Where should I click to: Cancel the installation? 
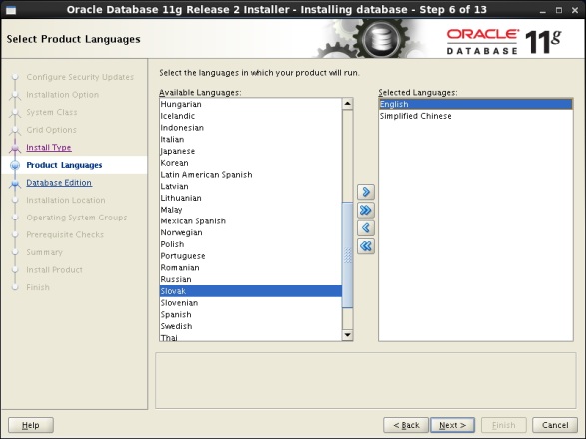click(555, 425)
